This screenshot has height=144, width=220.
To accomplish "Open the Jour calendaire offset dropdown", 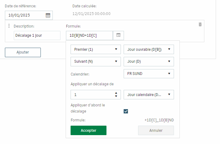I will pyautogui.click(x=149, y=95).
